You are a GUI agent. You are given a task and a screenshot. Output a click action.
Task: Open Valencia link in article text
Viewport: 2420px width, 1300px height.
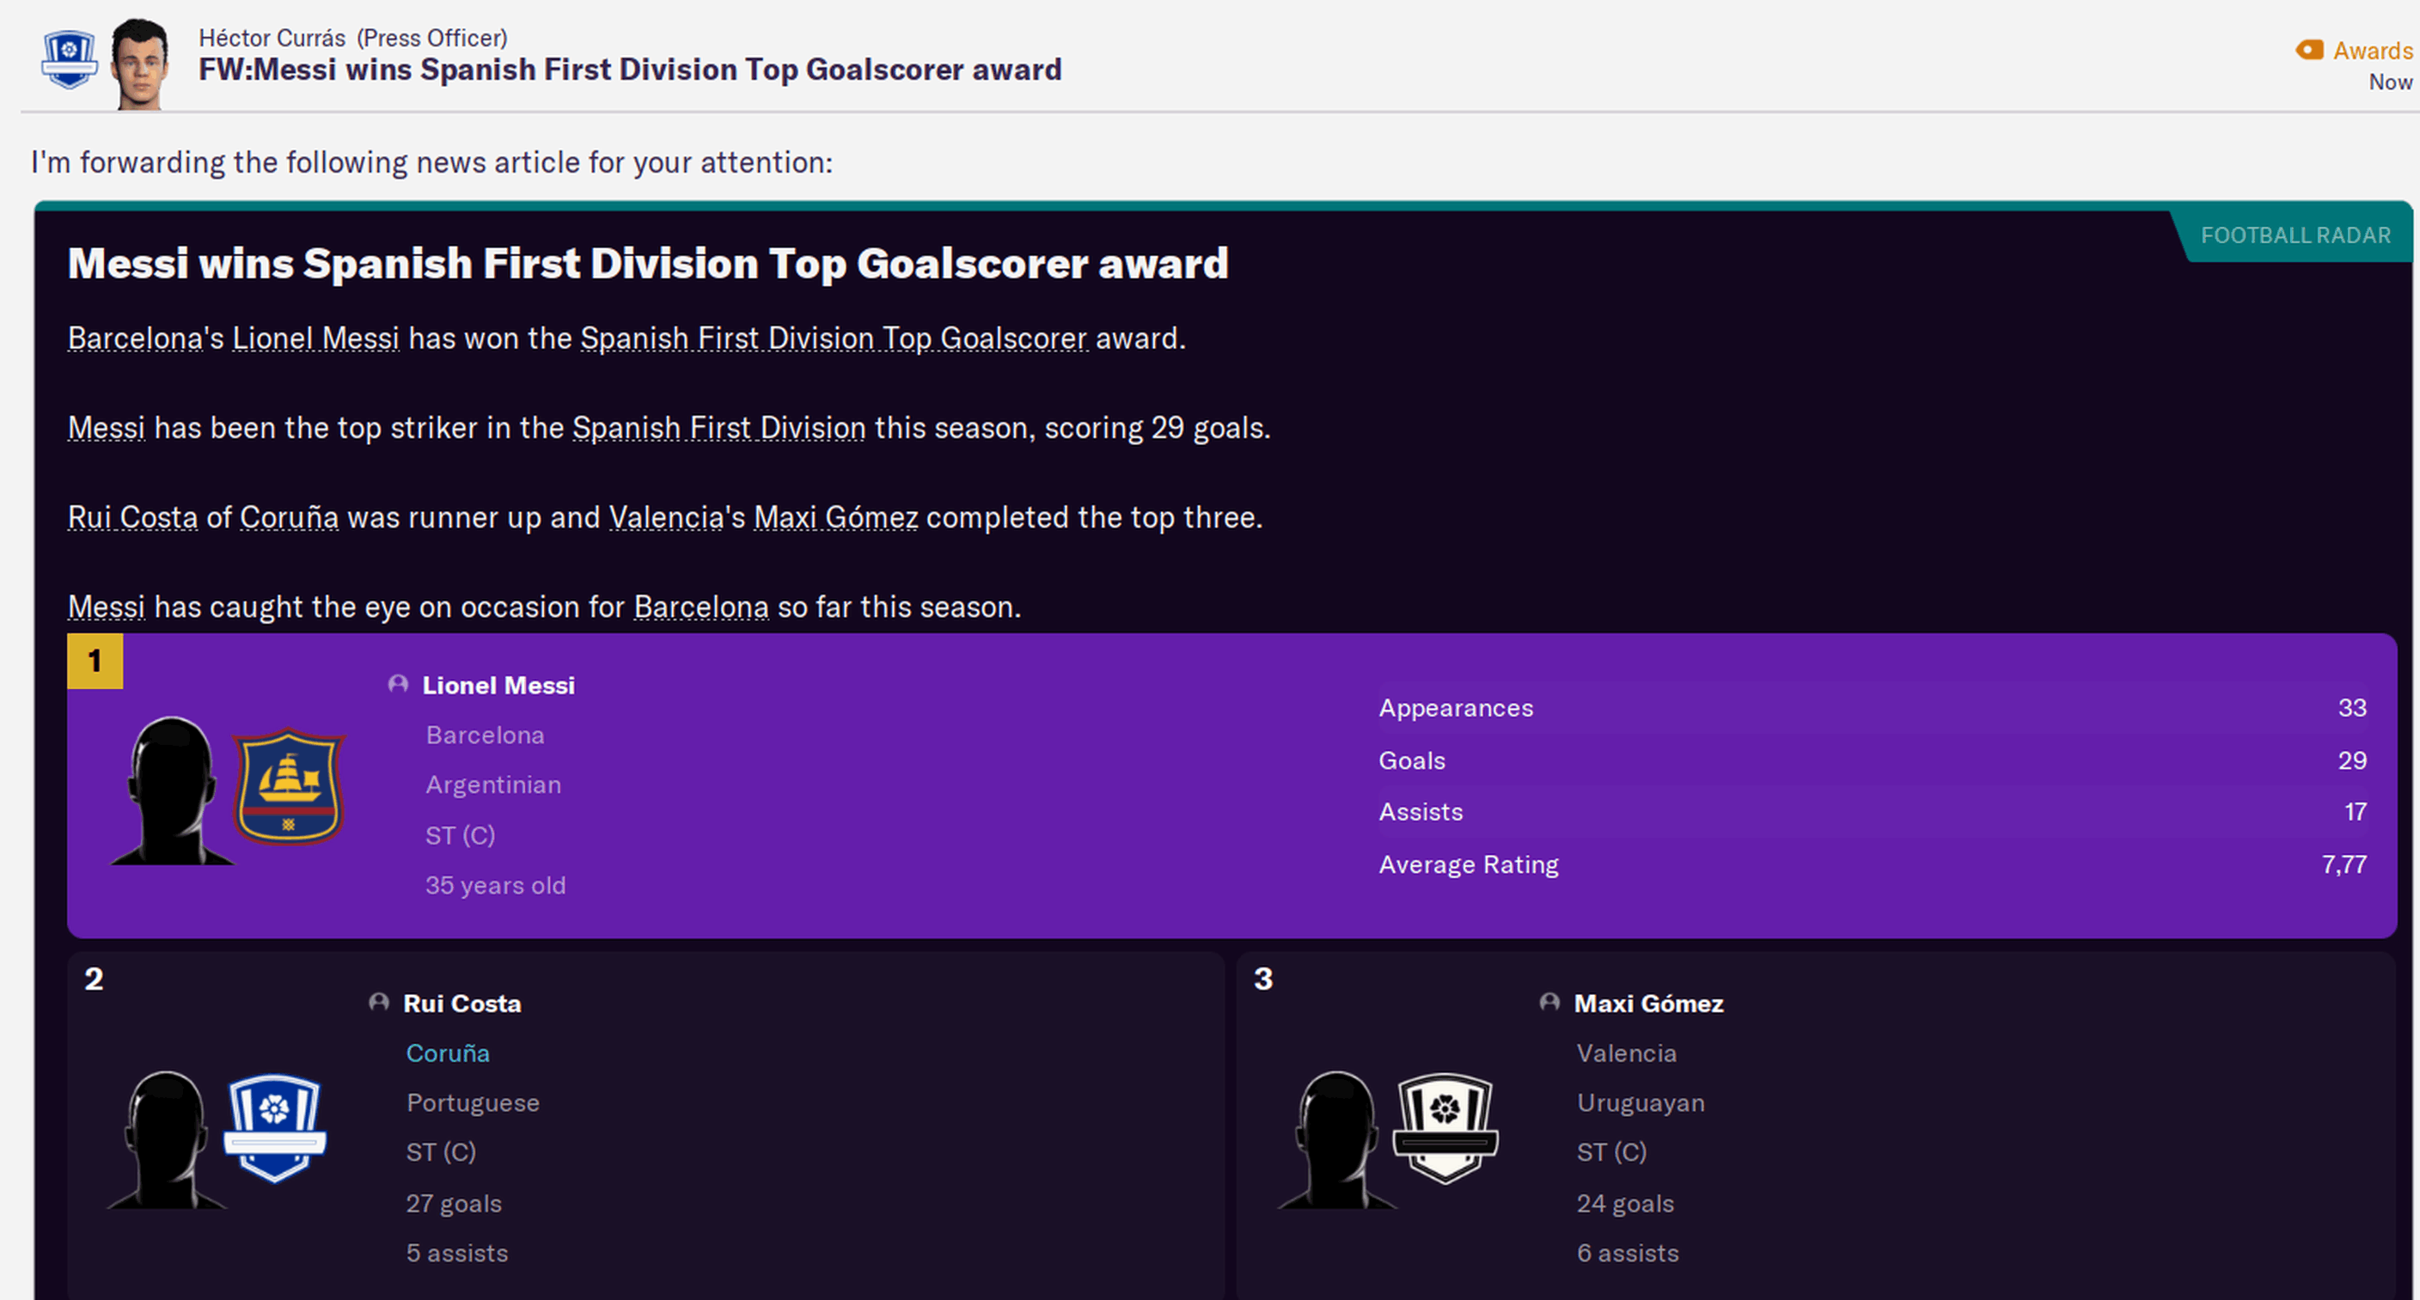click(666, 517)
